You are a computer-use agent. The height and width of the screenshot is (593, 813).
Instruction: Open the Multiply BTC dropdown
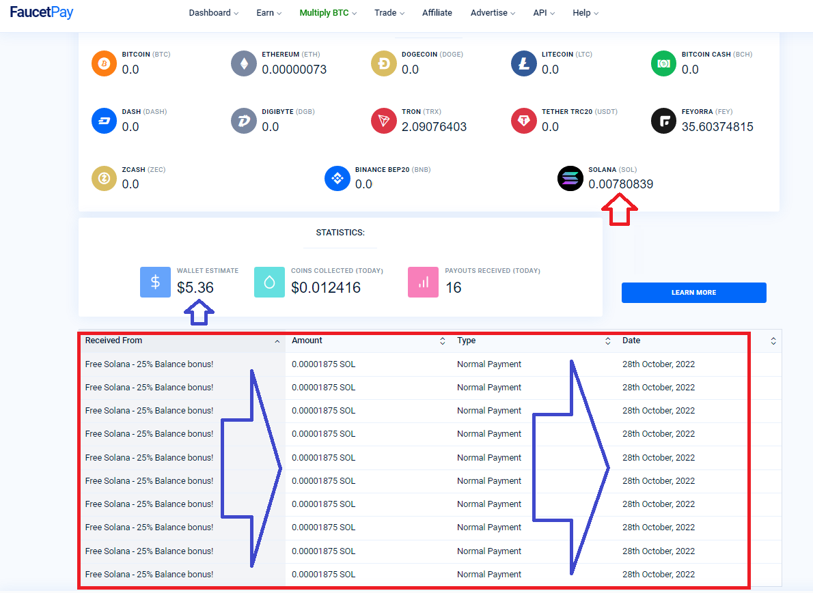[x=328, y=13]
